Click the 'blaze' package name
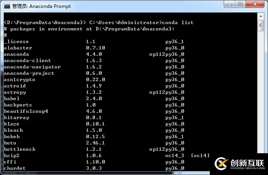The image size is (268, 175). click(x=11, y=124)
